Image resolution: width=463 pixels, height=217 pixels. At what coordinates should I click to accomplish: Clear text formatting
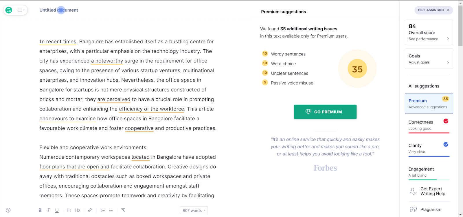point(123,210)
